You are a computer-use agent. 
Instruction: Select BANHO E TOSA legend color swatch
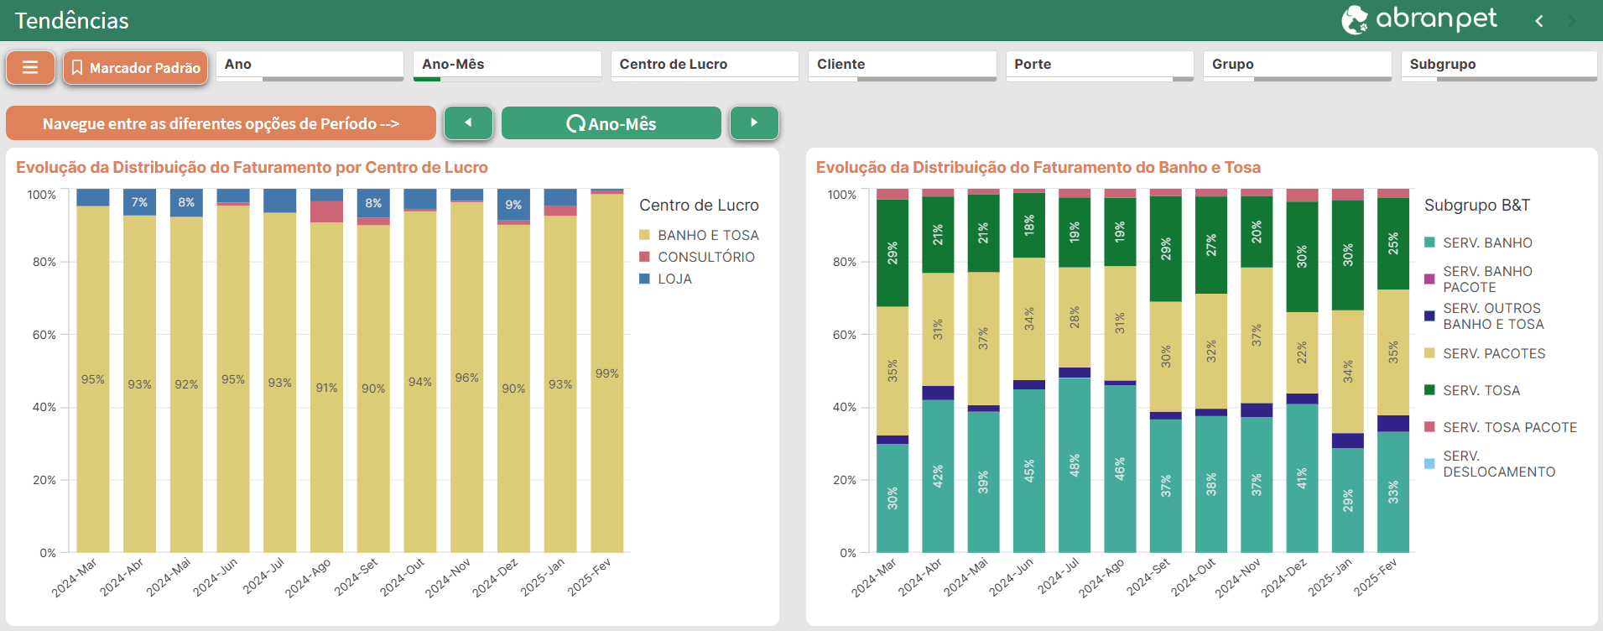(644, 235)
